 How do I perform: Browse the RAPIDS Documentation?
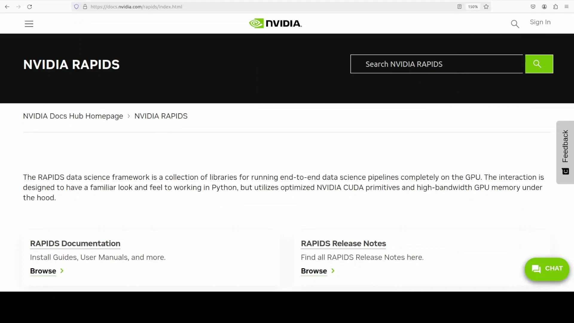point(43,271)
